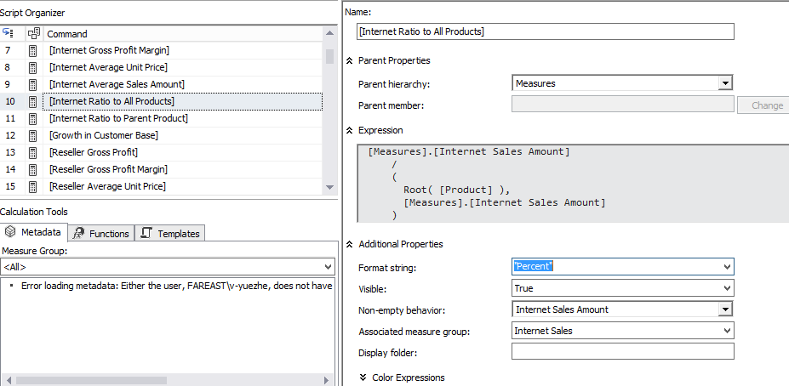
Task: Click the Name input field
Action: click(546, 31)
